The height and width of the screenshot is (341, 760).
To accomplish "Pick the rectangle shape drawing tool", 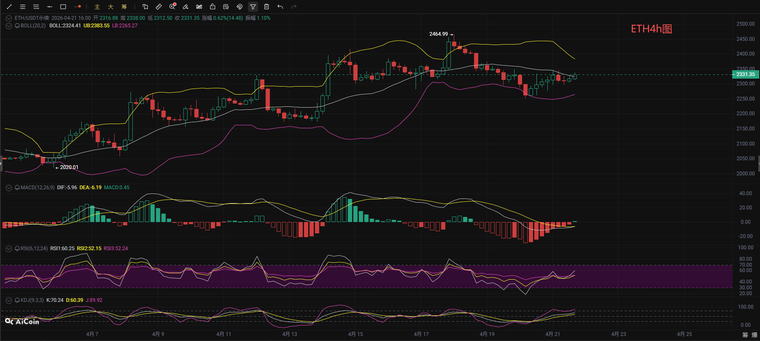I will pos(63,7).
